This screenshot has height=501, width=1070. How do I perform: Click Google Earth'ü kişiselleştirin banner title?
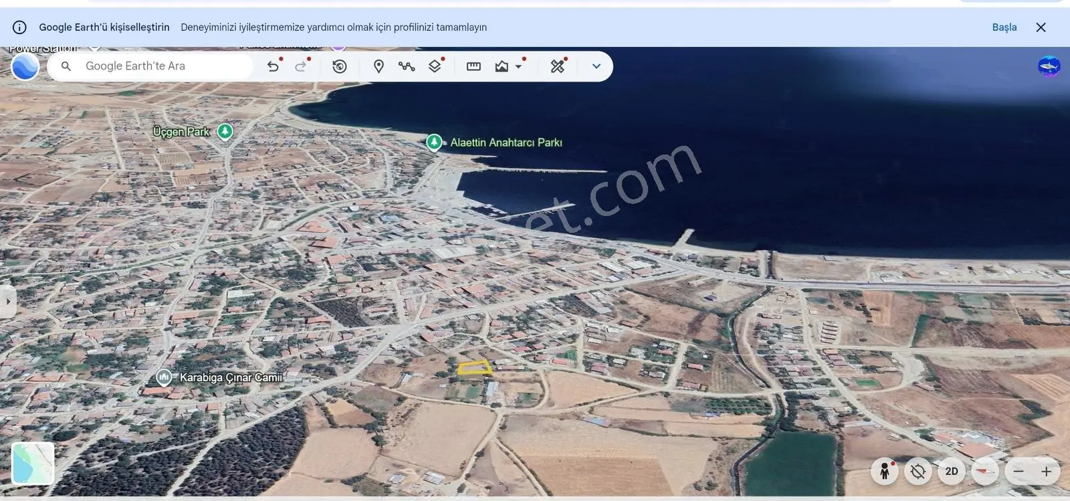104,27
